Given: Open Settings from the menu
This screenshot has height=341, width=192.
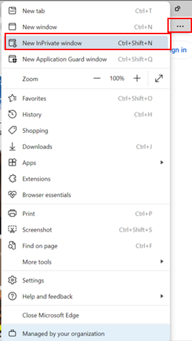Looking at the screenshot, I should pyautogui.click(x=86, y=280).
